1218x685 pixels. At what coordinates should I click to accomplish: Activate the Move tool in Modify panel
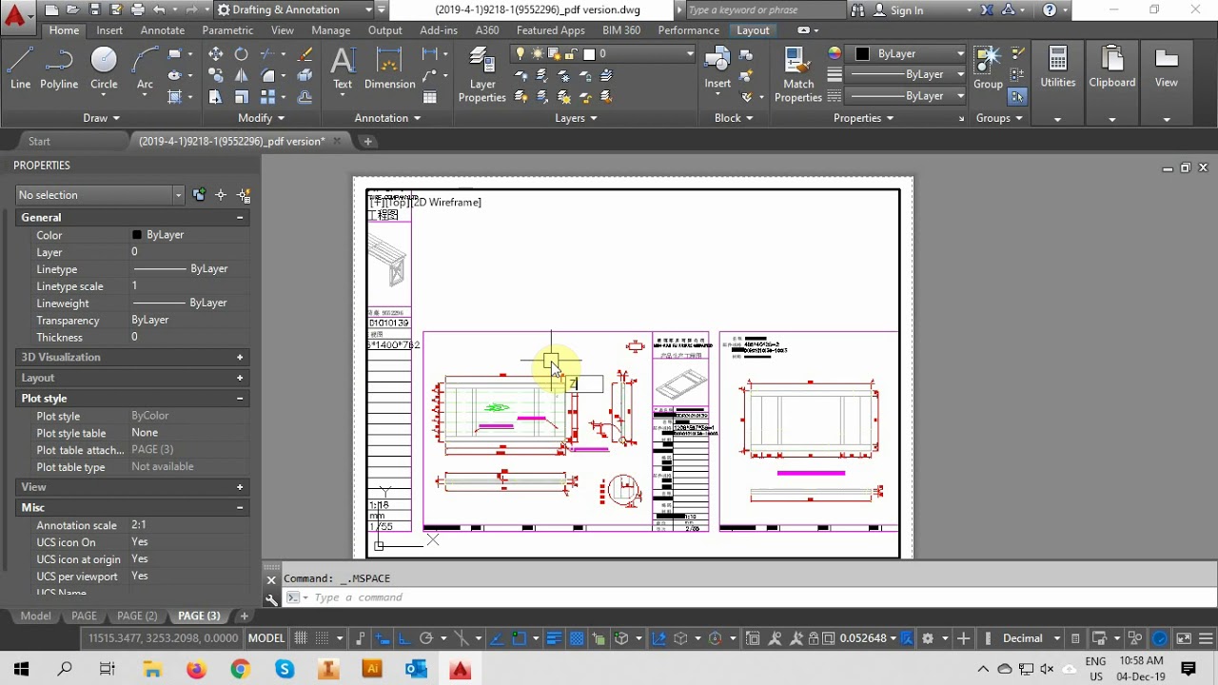216,54
